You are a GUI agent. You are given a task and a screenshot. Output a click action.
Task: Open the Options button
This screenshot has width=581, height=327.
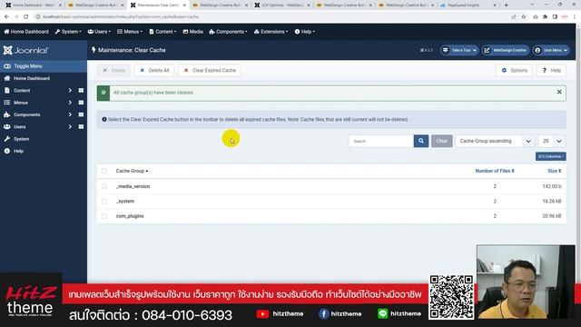[515, 70]
